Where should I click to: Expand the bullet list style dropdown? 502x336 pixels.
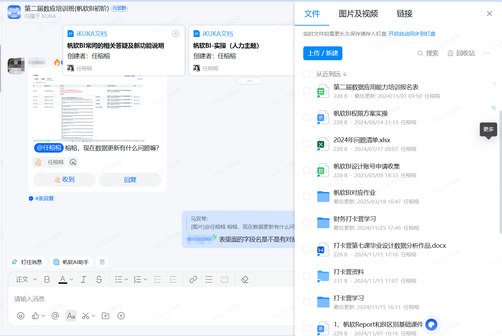coord(126,280)
